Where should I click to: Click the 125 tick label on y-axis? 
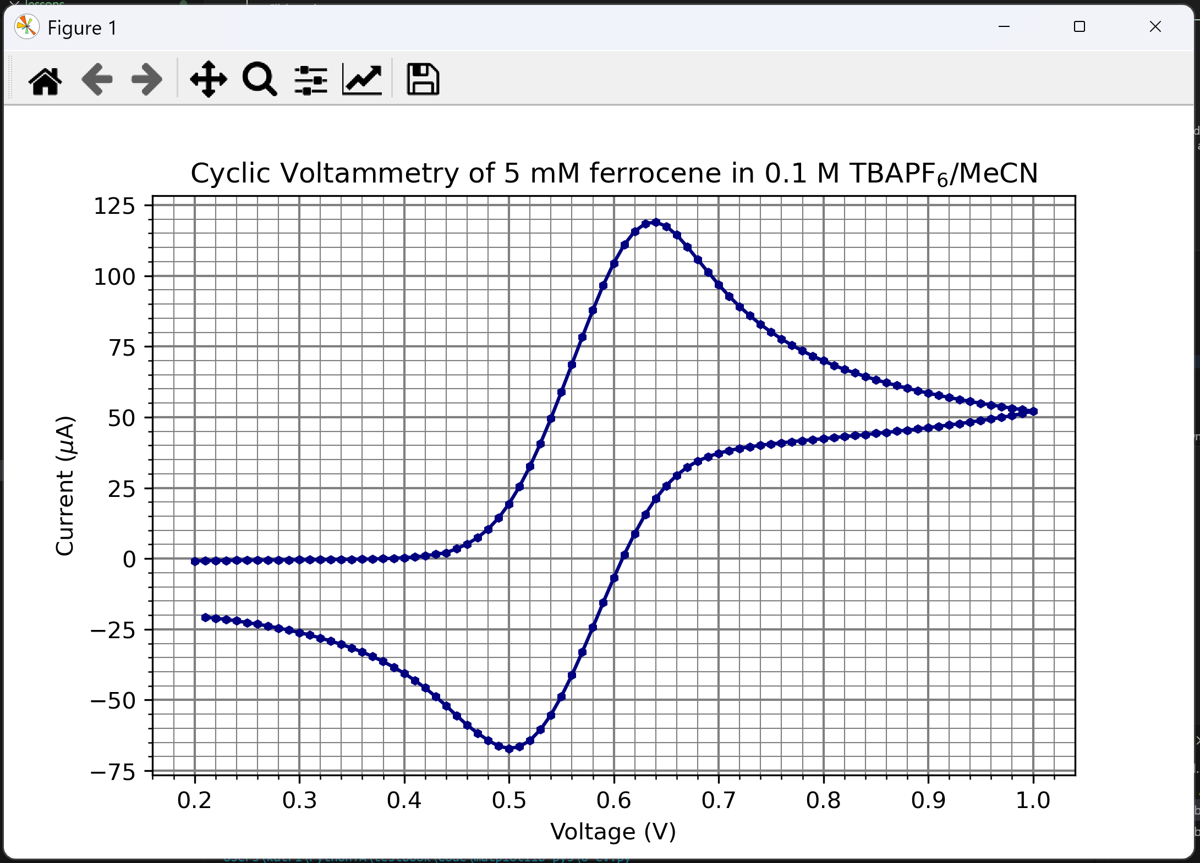114,207
